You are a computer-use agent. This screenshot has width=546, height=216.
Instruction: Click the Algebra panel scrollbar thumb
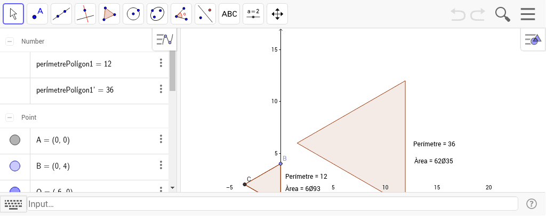tap(172, 71)
